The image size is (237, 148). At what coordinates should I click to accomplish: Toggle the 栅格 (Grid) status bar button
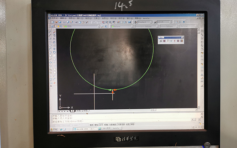[96, 125]
